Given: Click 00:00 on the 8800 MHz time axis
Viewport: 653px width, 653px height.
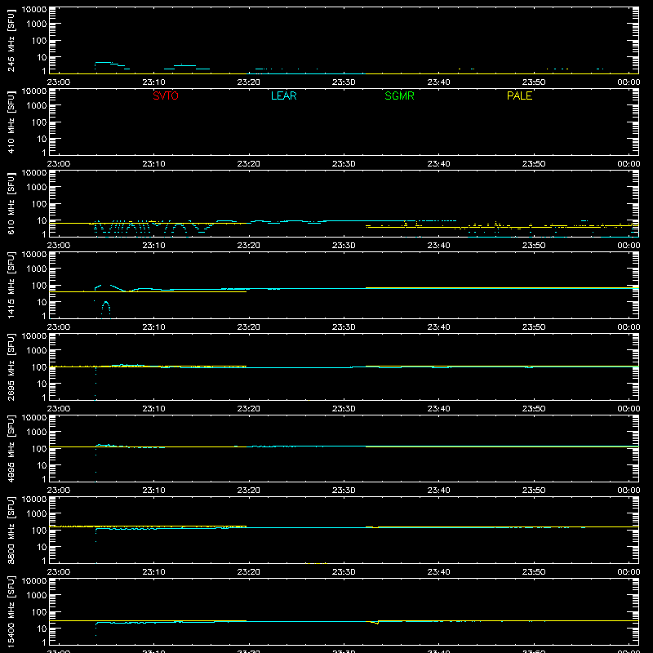Looking at the screenshot, I should pos(629,572).
